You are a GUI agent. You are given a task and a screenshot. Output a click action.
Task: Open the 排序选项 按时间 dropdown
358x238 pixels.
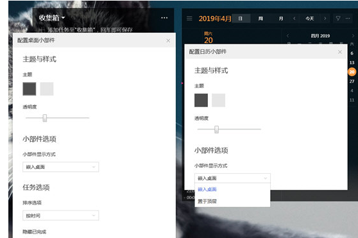(x=61, y=216)
